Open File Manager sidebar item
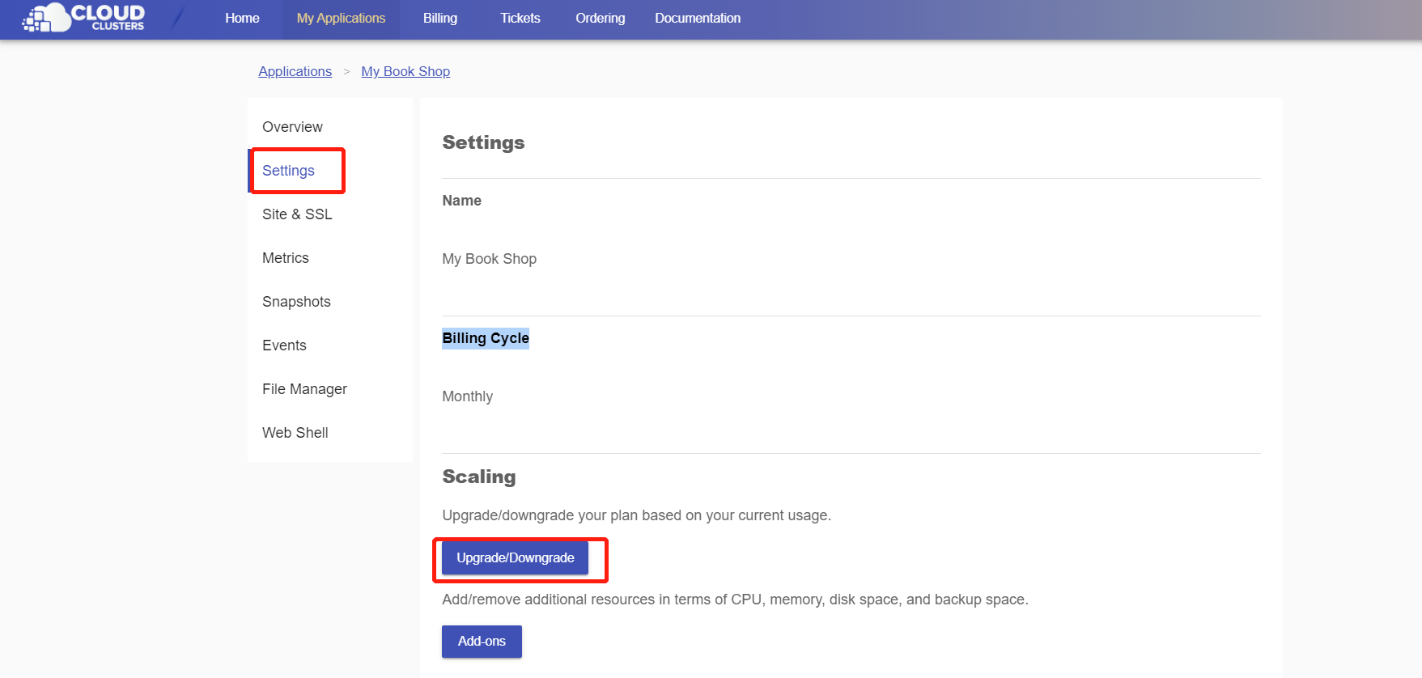Viewport: 1422px width, 678px height. pos(330,389)
